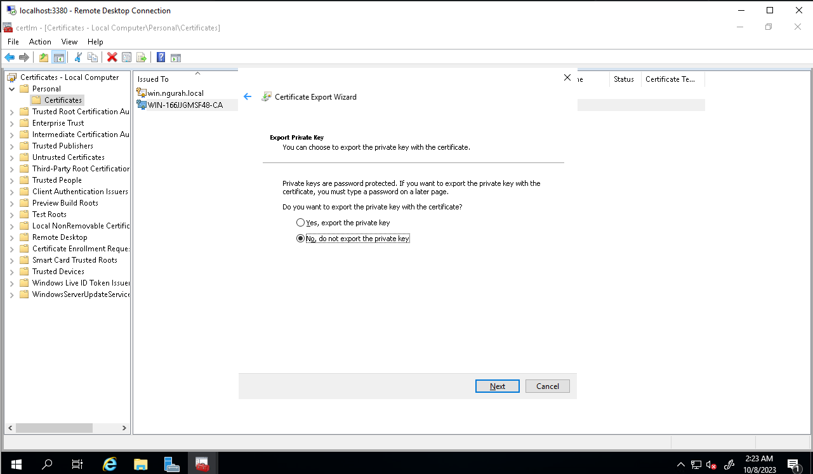This screenshot has width=813, height=474.
Task: Open the Action menu
Action: 40,42
